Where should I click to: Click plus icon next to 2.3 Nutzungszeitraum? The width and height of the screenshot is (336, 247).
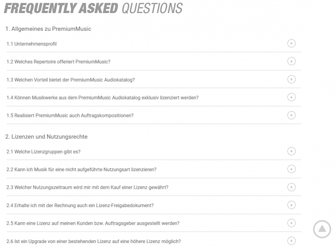tap(291, 187)
